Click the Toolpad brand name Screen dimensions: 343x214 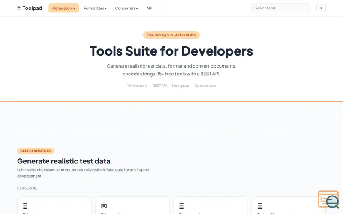coord(33,8)
